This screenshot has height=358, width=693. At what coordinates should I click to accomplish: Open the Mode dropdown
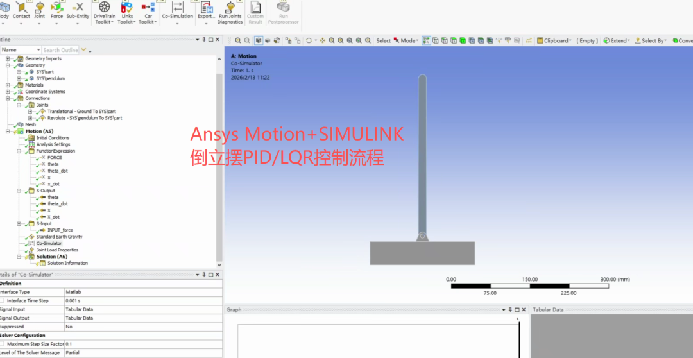click(x=406, y=40)
